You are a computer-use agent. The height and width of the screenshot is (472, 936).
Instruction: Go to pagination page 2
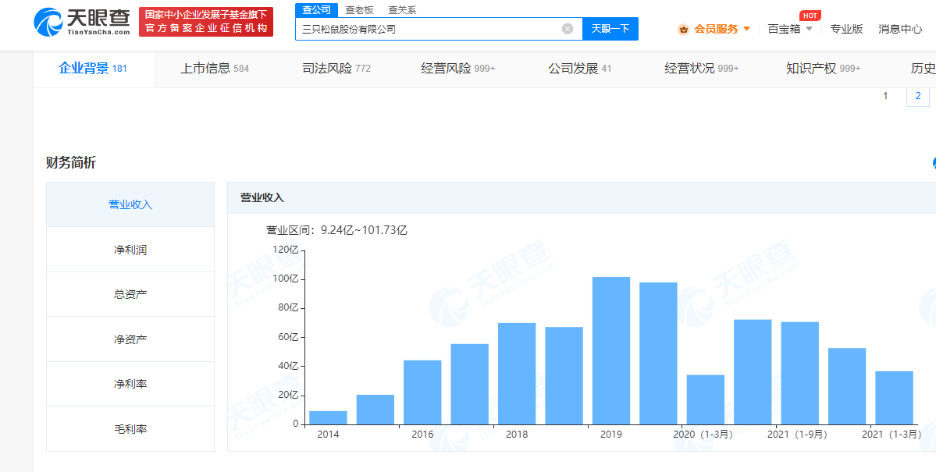918,96
